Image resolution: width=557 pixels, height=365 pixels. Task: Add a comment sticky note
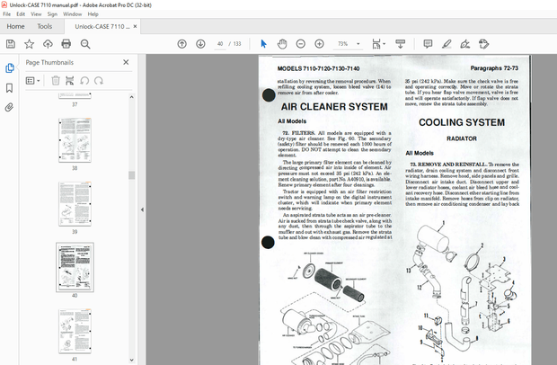pyautogui.click(x=428, y=44)
